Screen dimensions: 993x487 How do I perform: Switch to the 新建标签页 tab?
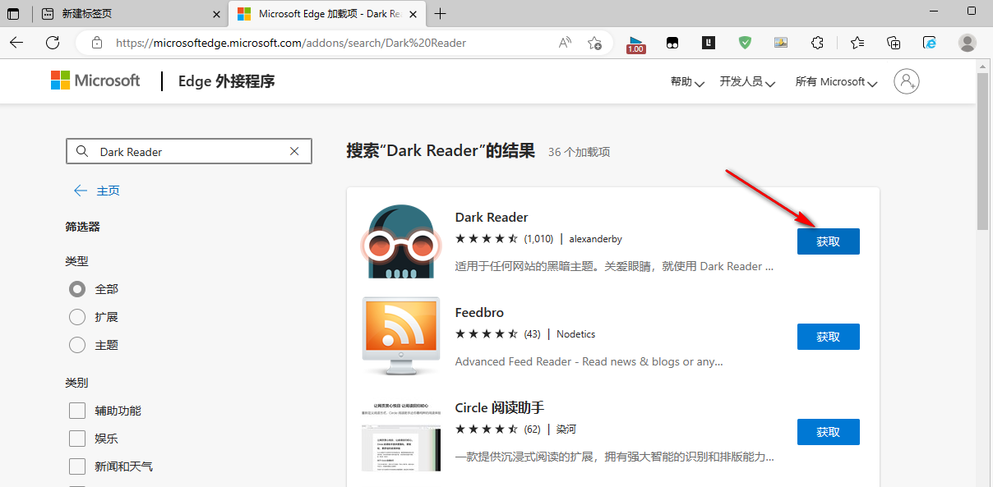[x=123, y=14]
